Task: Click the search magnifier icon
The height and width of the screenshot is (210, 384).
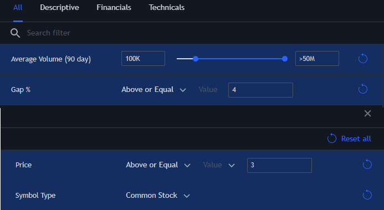Action: 15,33
